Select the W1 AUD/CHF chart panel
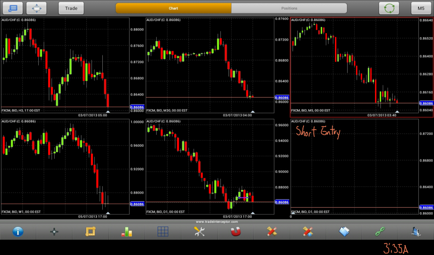 click(65, 167)
